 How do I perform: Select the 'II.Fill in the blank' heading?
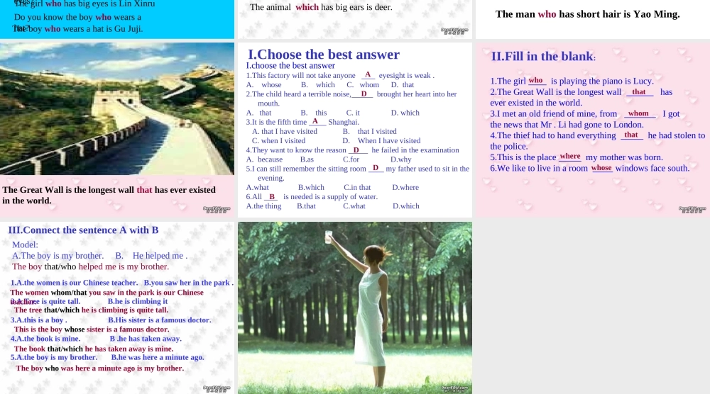pos(543,57)
